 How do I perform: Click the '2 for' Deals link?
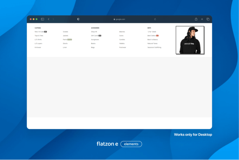pyautogui.click(x=152, y=31)
